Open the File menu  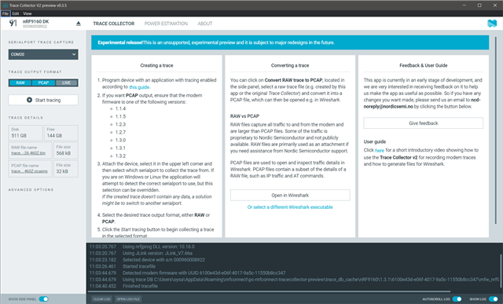6,13
